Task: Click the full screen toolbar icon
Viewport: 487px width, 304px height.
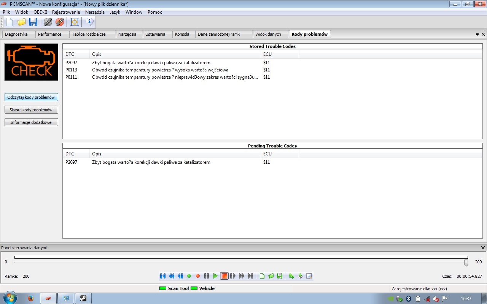Action: click(x=75, y=22)
